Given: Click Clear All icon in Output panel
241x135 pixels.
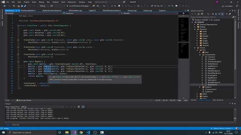Looking at the screenshot, I should point(79,106).
